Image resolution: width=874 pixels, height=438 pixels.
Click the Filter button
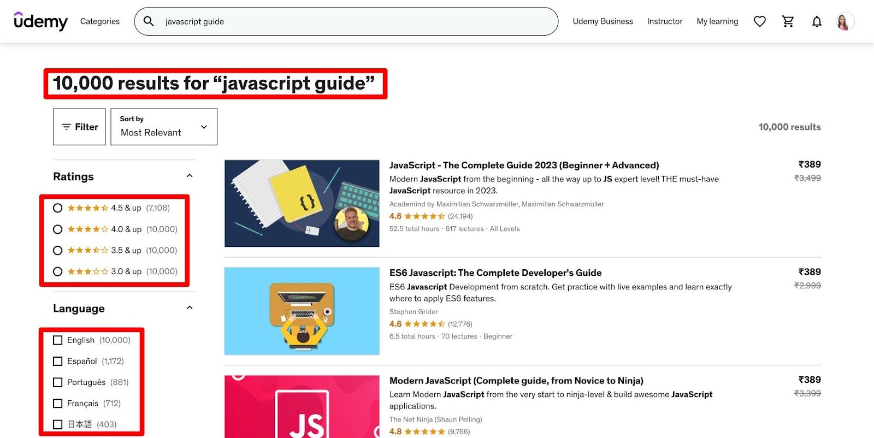79,127
